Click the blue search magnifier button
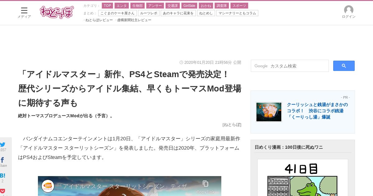 (344, 66)
